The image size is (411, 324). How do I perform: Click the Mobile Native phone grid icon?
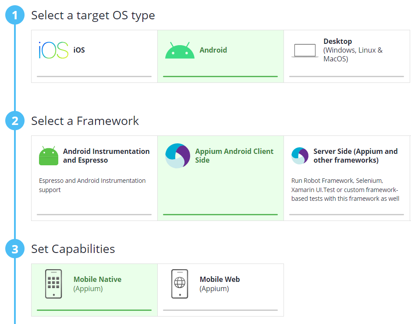click(x=53, y=284)
